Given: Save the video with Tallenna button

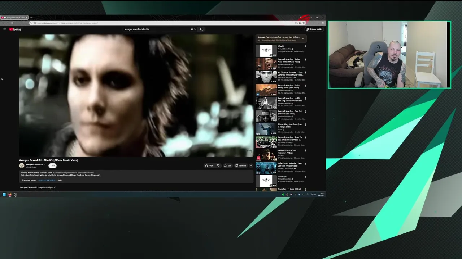Looking at the screenshot, I should tap(241, 166).
